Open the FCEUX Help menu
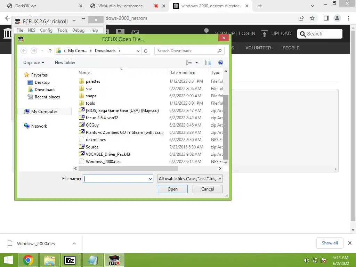Image resolution: width=356 pixels, height=267 pixels. coord(94,30)
